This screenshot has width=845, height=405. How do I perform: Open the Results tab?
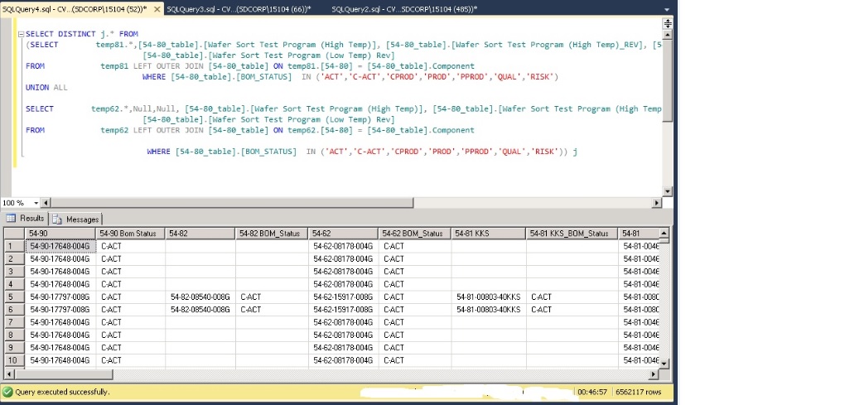26,218
